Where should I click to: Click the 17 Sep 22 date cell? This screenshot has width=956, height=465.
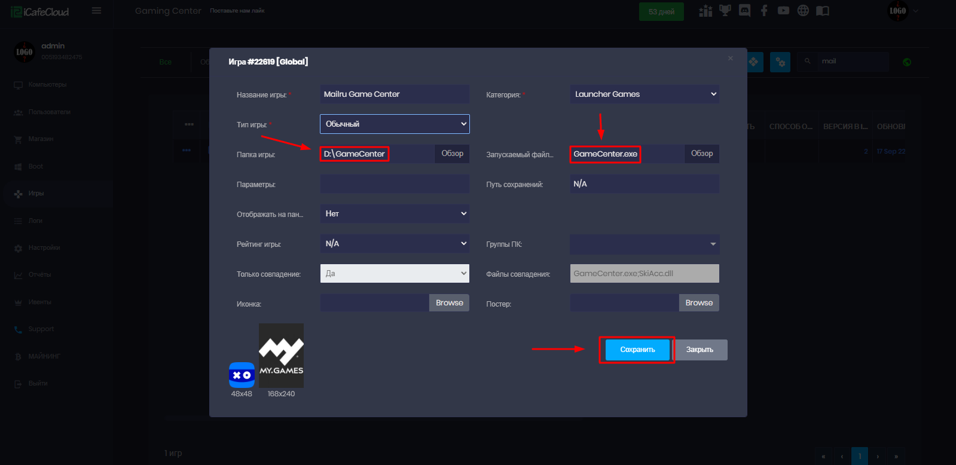tap(891, 151)
